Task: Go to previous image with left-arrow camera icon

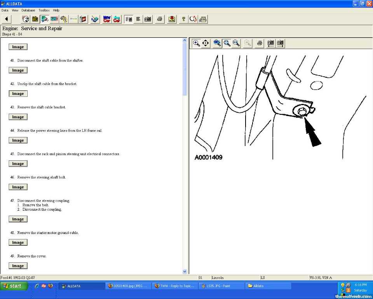Action: click(x=271, y=43)
